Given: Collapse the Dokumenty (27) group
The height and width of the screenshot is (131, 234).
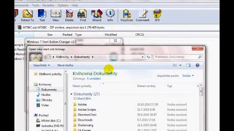Looking at the screenshot, I should click(71, 94).
